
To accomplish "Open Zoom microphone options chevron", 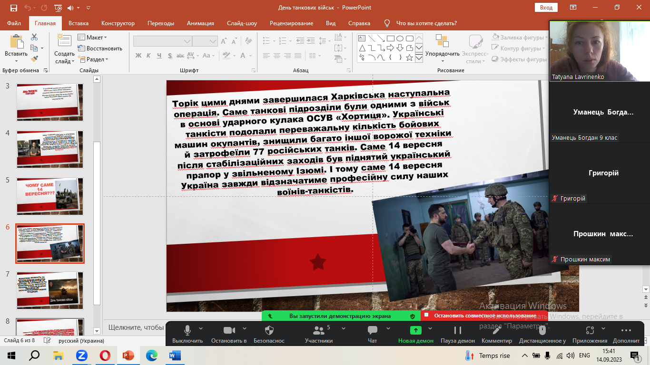I will pos(200,328).
